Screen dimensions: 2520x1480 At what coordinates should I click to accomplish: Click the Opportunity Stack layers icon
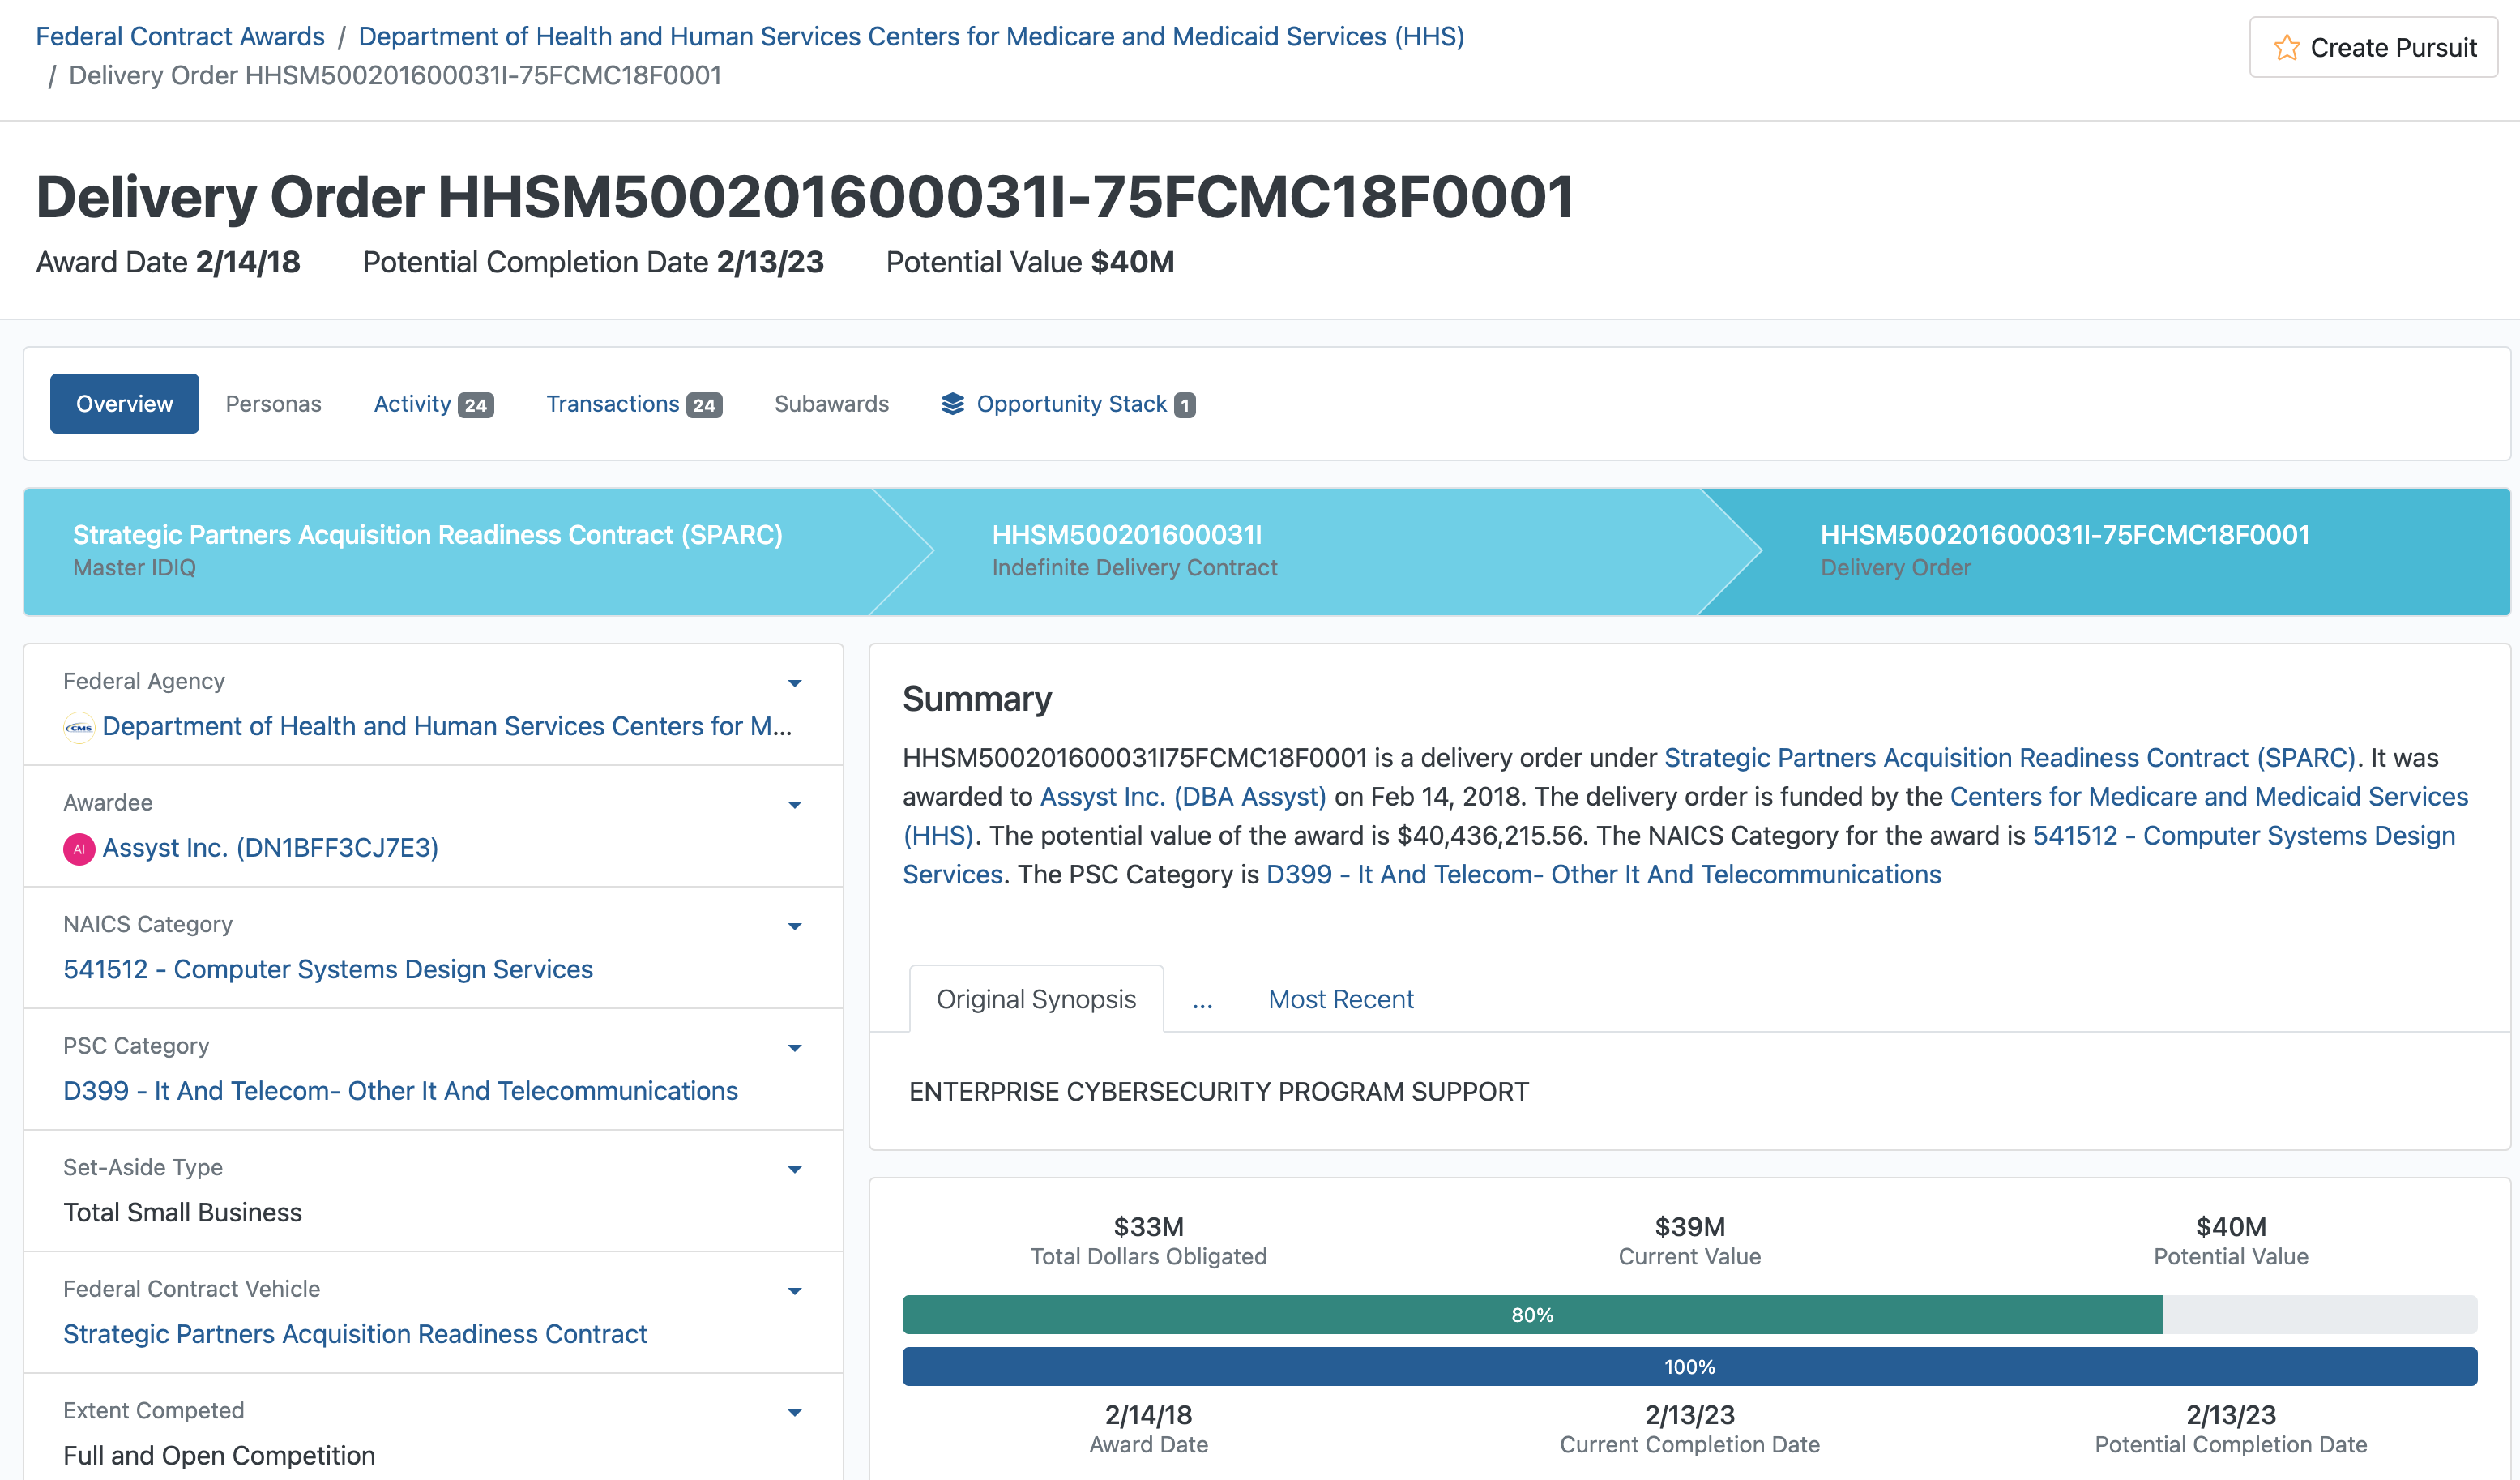[952, 403]
